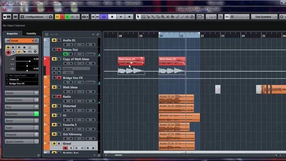Click the transport Record button
The image size is (286, 161).
click(129, 17)
